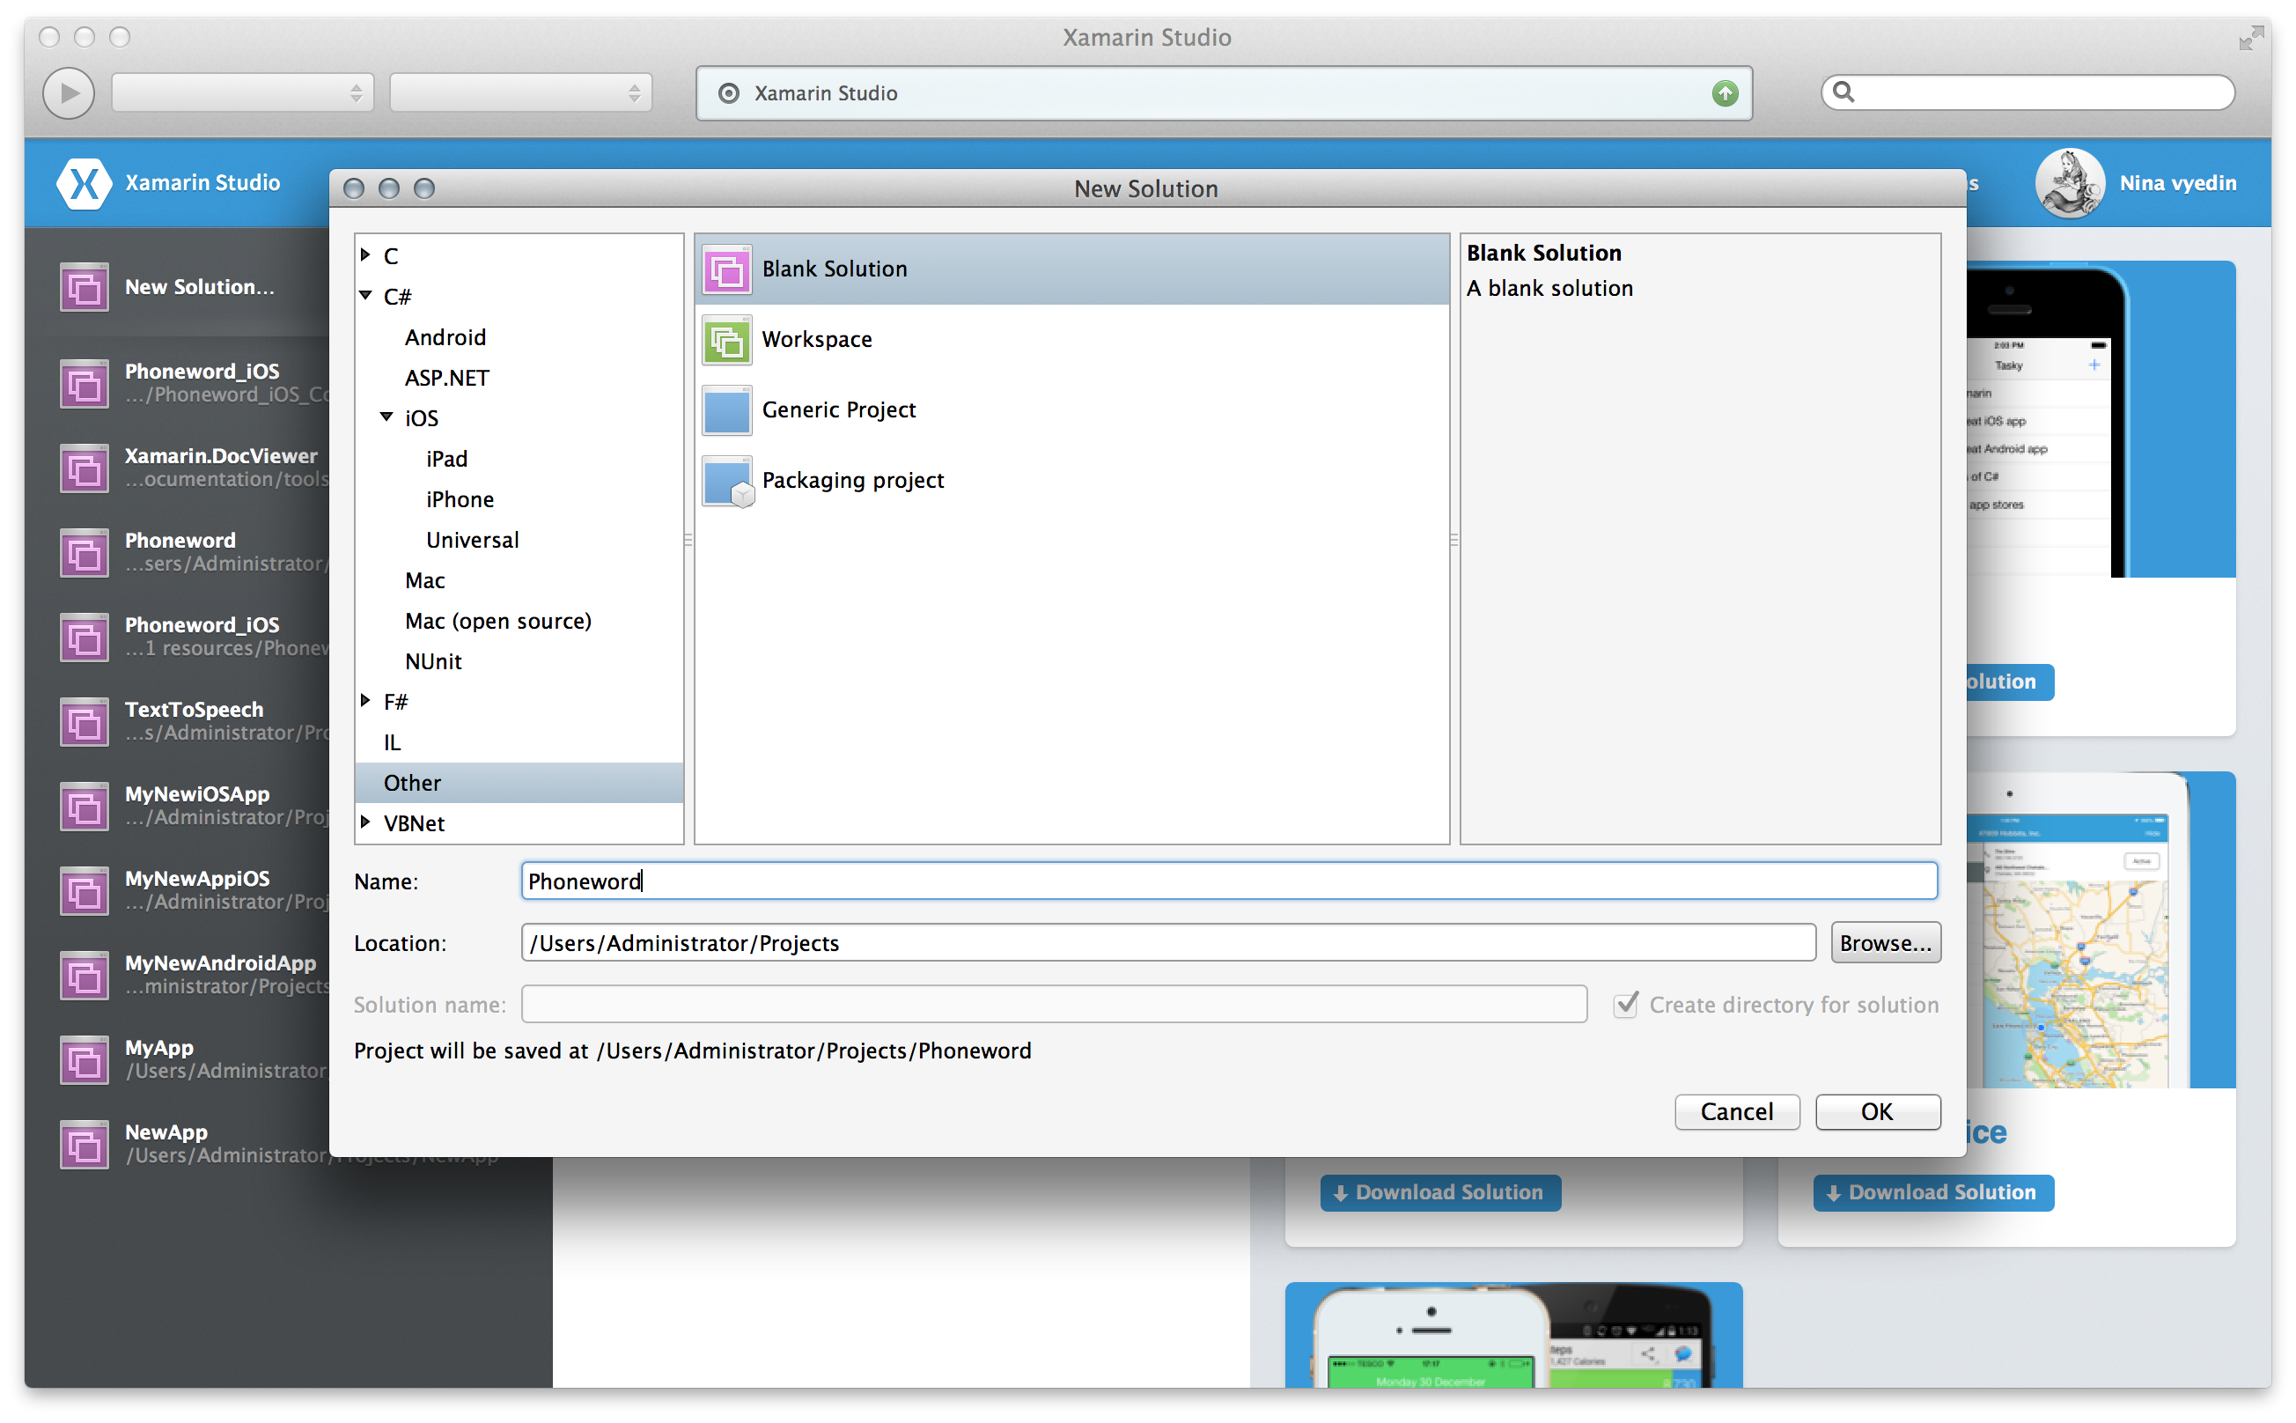Select the Blank Solution template icon

click(x=726, y=269)
